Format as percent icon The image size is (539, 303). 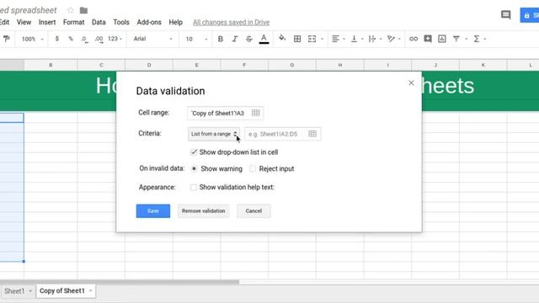[x=71, y=39]
